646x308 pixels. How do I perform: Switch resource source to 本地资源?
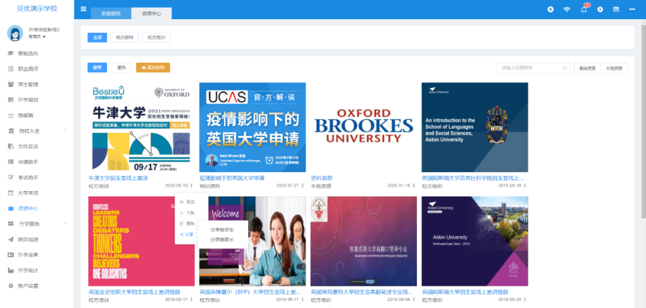pos(614,68)
